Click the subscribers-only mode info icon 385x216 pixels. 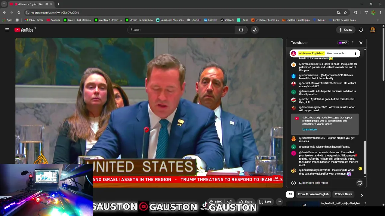point(294,183)
